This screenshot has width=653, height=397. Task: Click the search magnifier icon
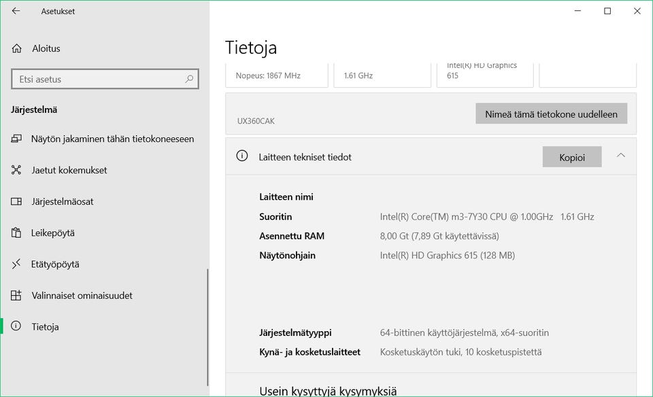click(190, 79)
